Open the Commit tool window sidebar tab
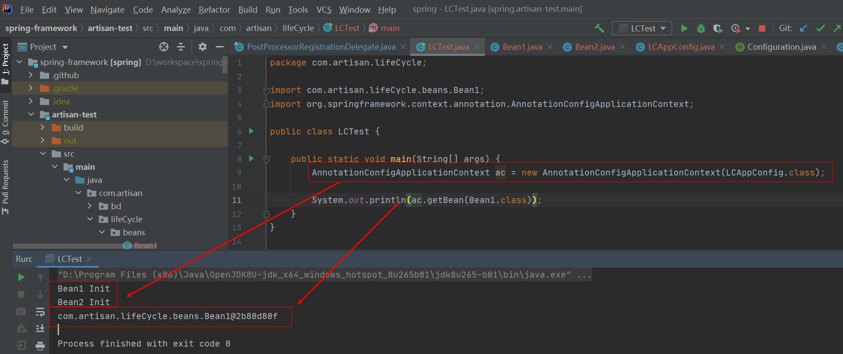This screenshot has height=354, width=843. tap(5, 122)
